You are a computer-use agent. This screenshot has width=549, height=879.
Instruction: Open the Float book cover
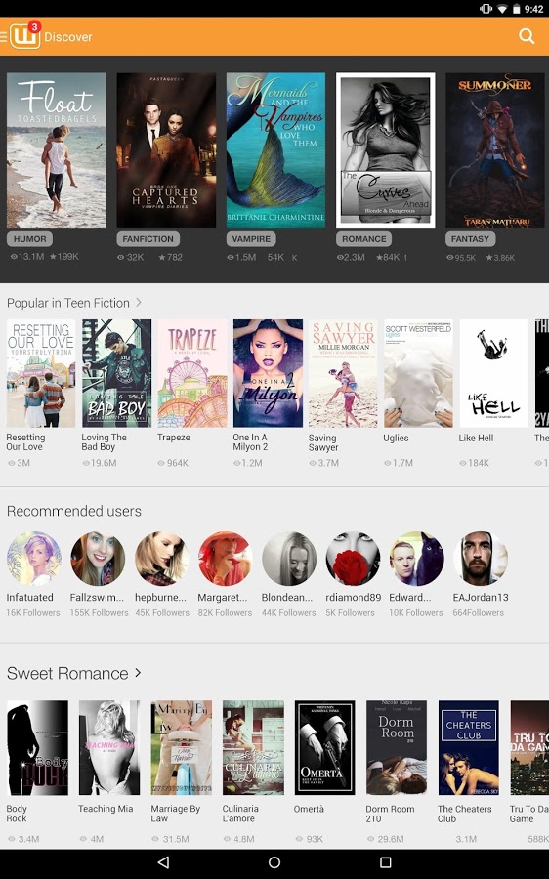pyautogui.click(x=56, y=149)
